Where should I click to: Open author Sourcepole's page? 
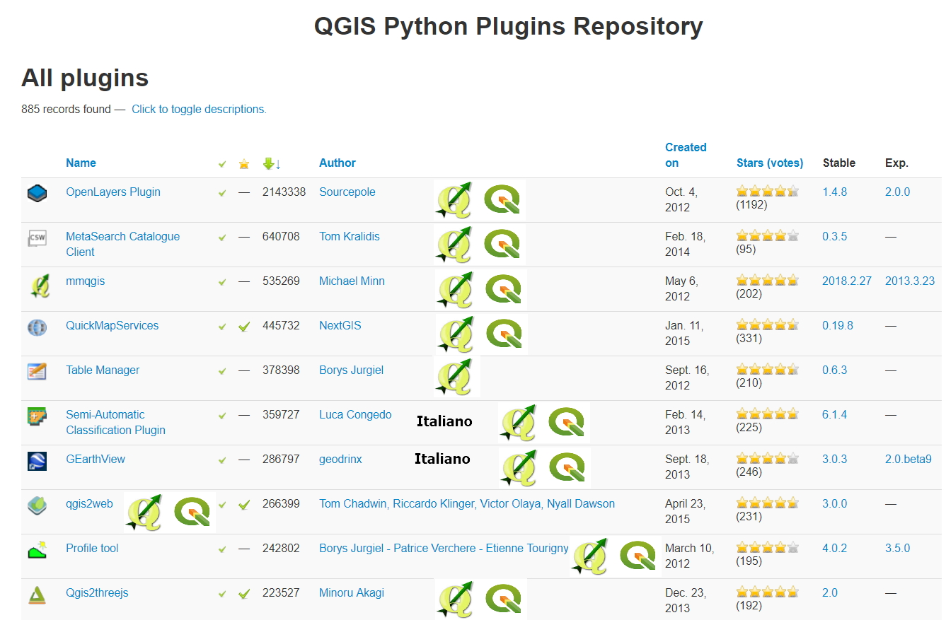point(347,192)
